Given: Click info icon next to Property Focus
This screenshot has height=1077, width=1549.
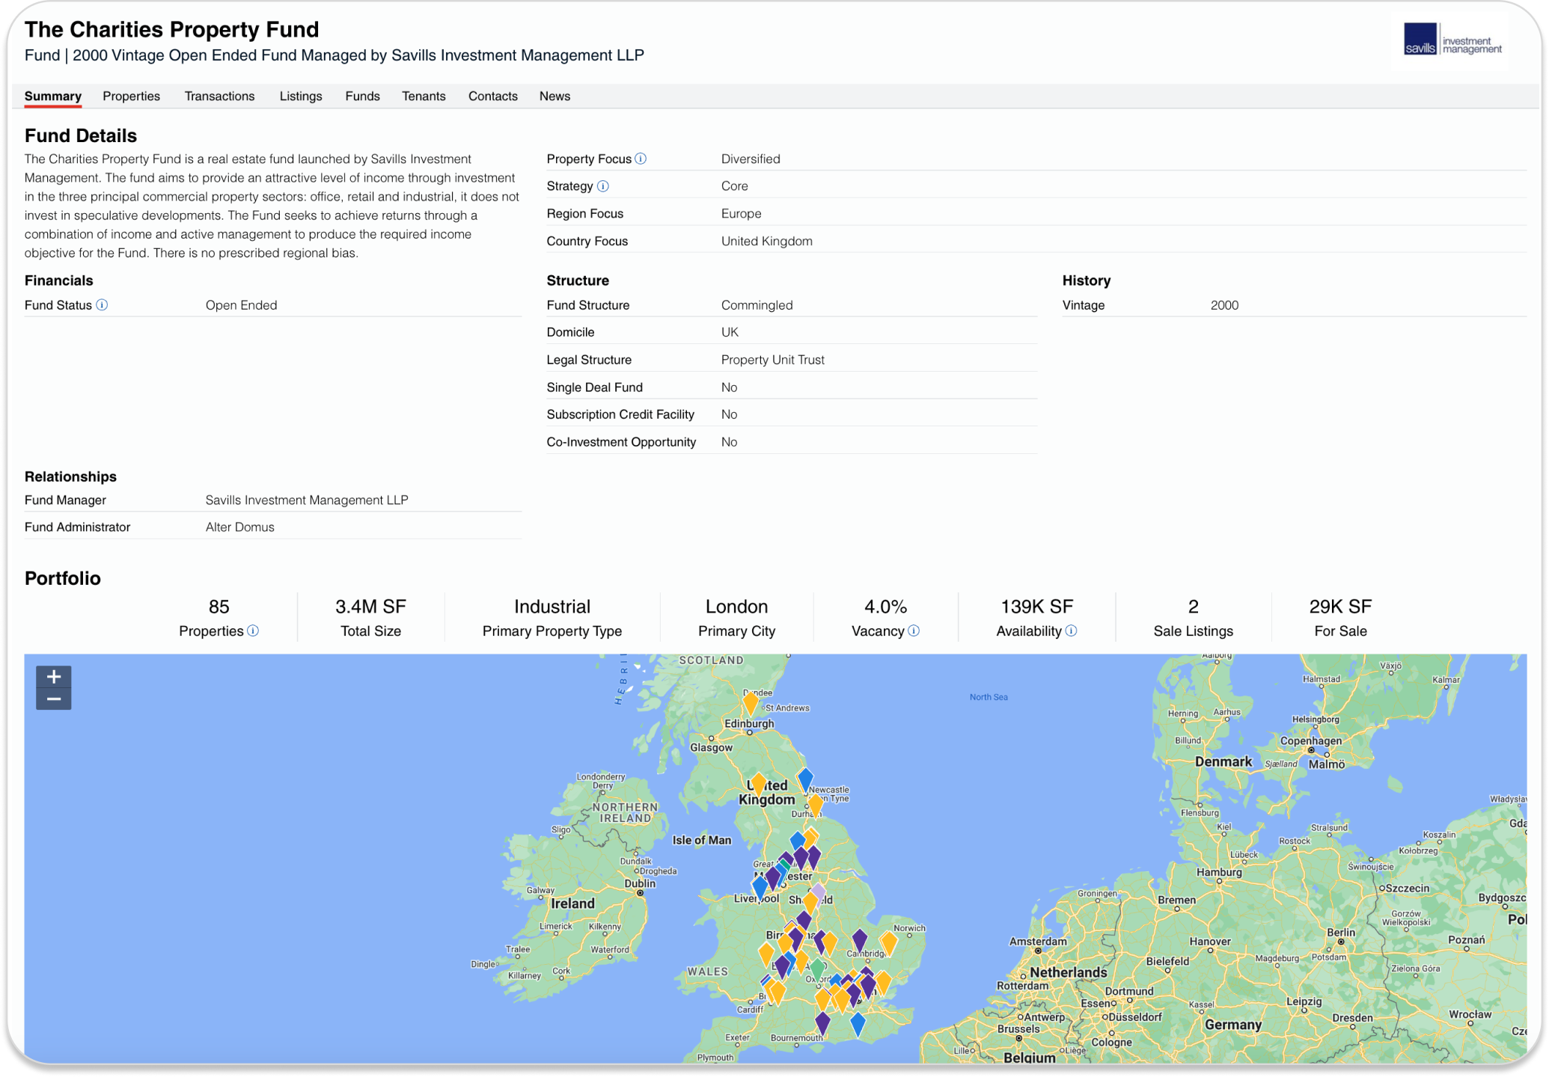Looking at the screenshot, I should coord(641,159).
